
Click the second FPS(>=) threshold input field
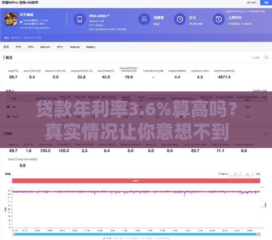tap(247, 174)
